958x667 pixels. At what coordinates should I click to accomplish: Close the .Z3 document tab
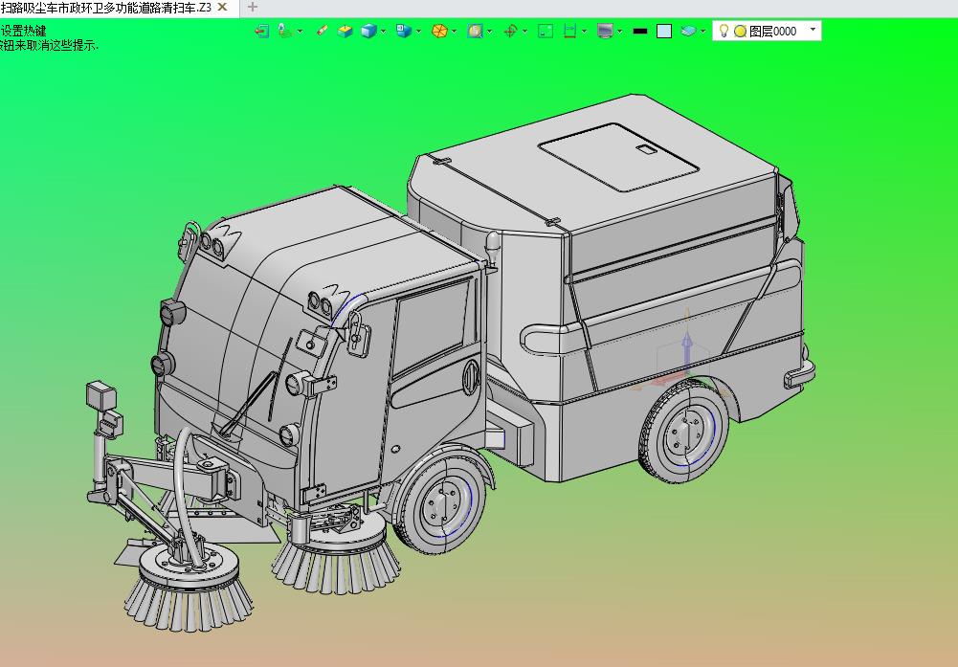tap(222, 7)
